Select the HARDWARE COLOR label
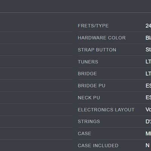This screenshot has width=151, height=151. coord(102,38)
